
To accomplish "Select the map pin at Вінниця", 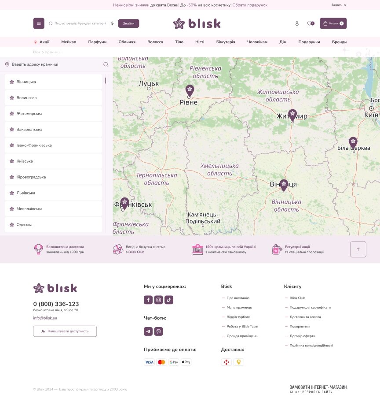I will pyautogui.click(x=284, y=185).
